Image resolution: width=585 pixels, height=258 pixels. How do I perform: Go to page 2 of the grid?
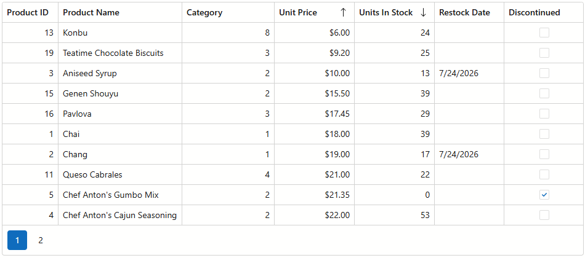click(41, 241)
